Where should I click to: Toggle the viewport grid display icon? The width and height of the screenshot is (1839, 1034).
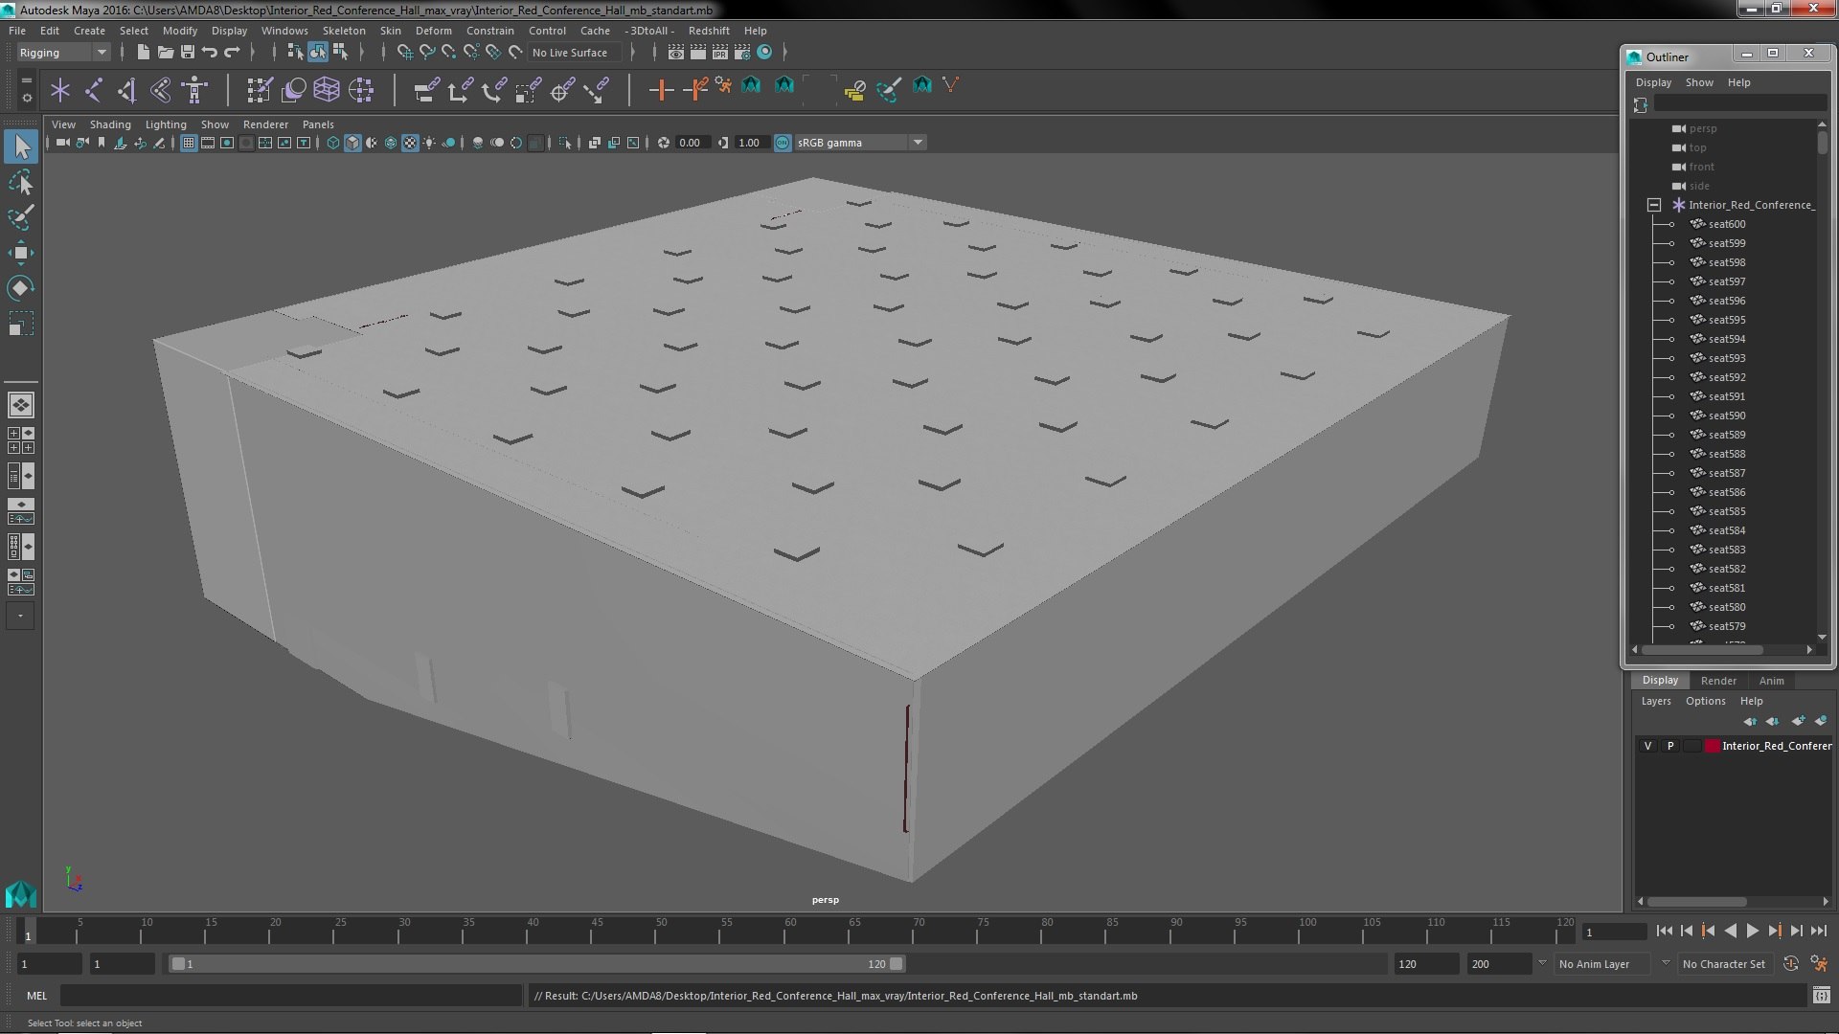(x=189, y=143)
